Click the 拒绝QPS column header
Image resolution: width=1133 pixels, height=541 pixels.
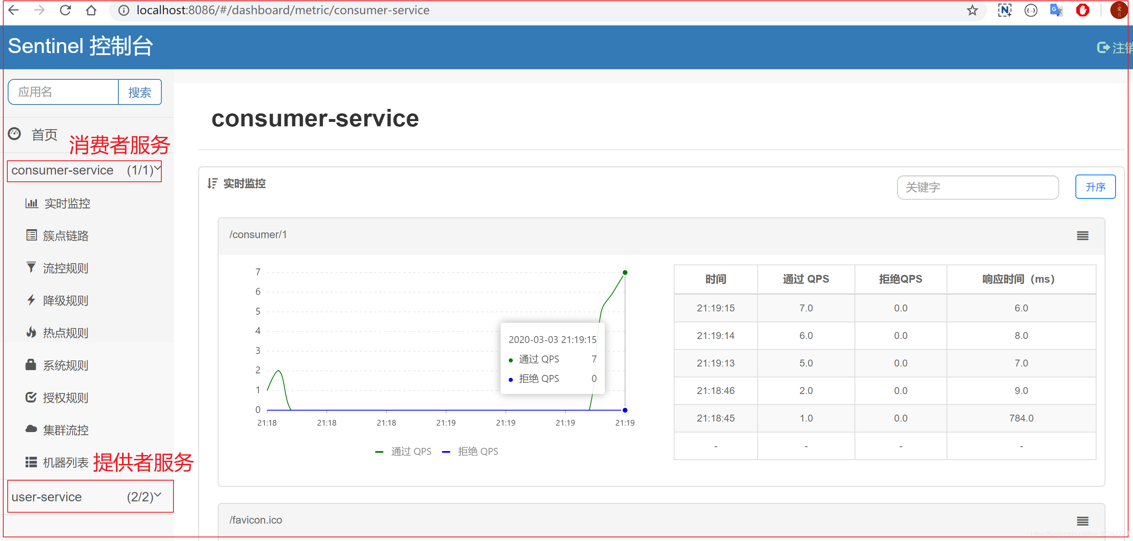point(900,279)
